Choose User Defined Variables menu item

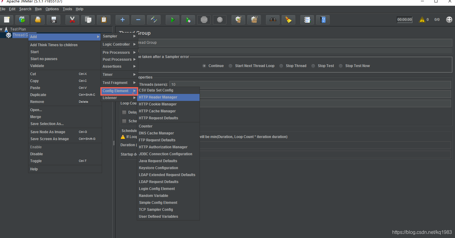click(168, 217)
